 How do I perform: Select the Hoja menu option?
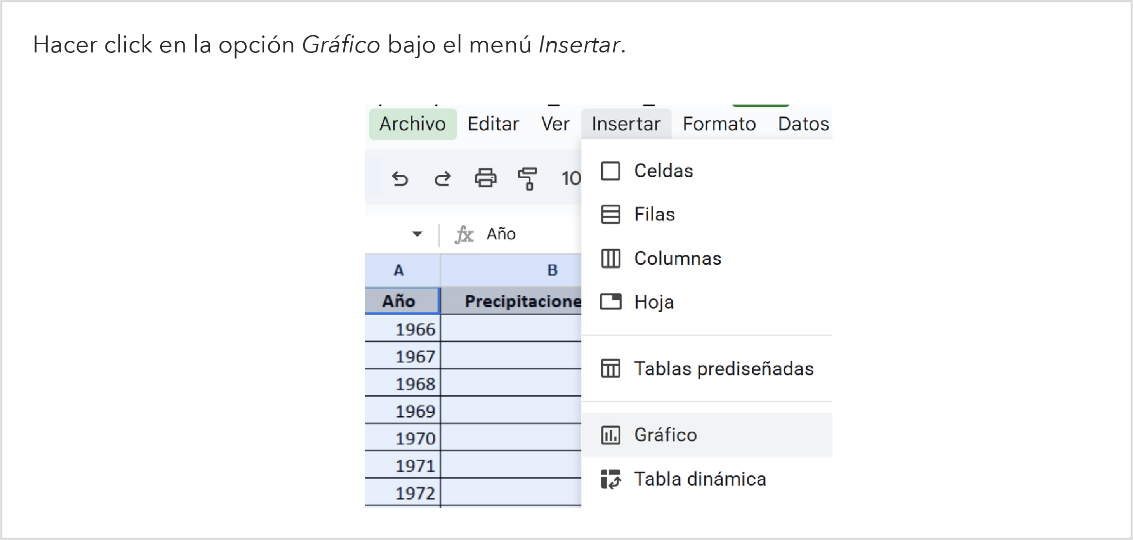(x=654, y=302)
